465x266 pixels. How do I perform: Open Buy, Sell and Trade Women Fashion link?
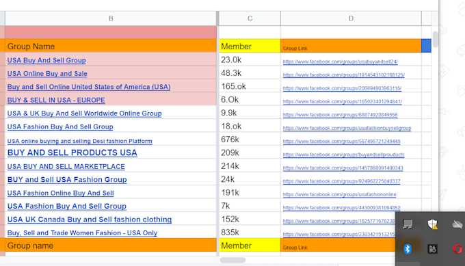(x=82, y=232)
